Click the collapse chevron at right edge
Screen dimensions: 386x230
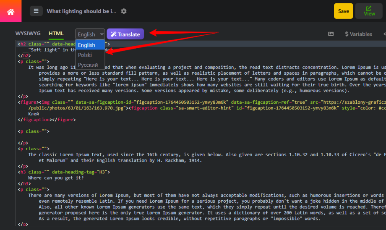coord(384,34)
